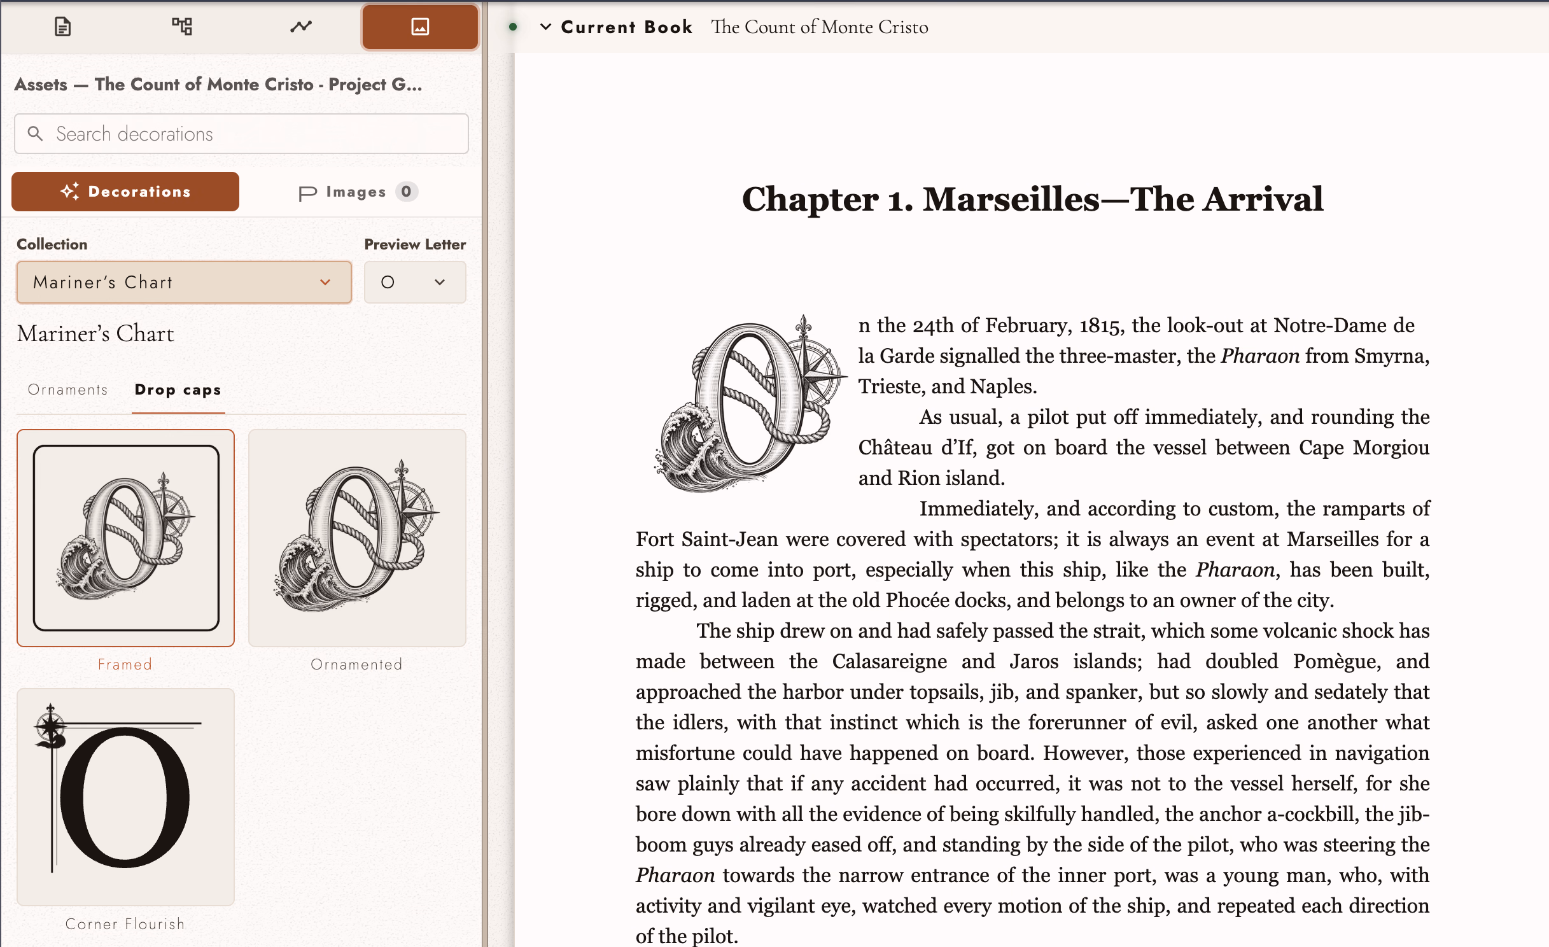
Task: Choose the Framed drop cap thumbnail
Action: tap(126, 538)
